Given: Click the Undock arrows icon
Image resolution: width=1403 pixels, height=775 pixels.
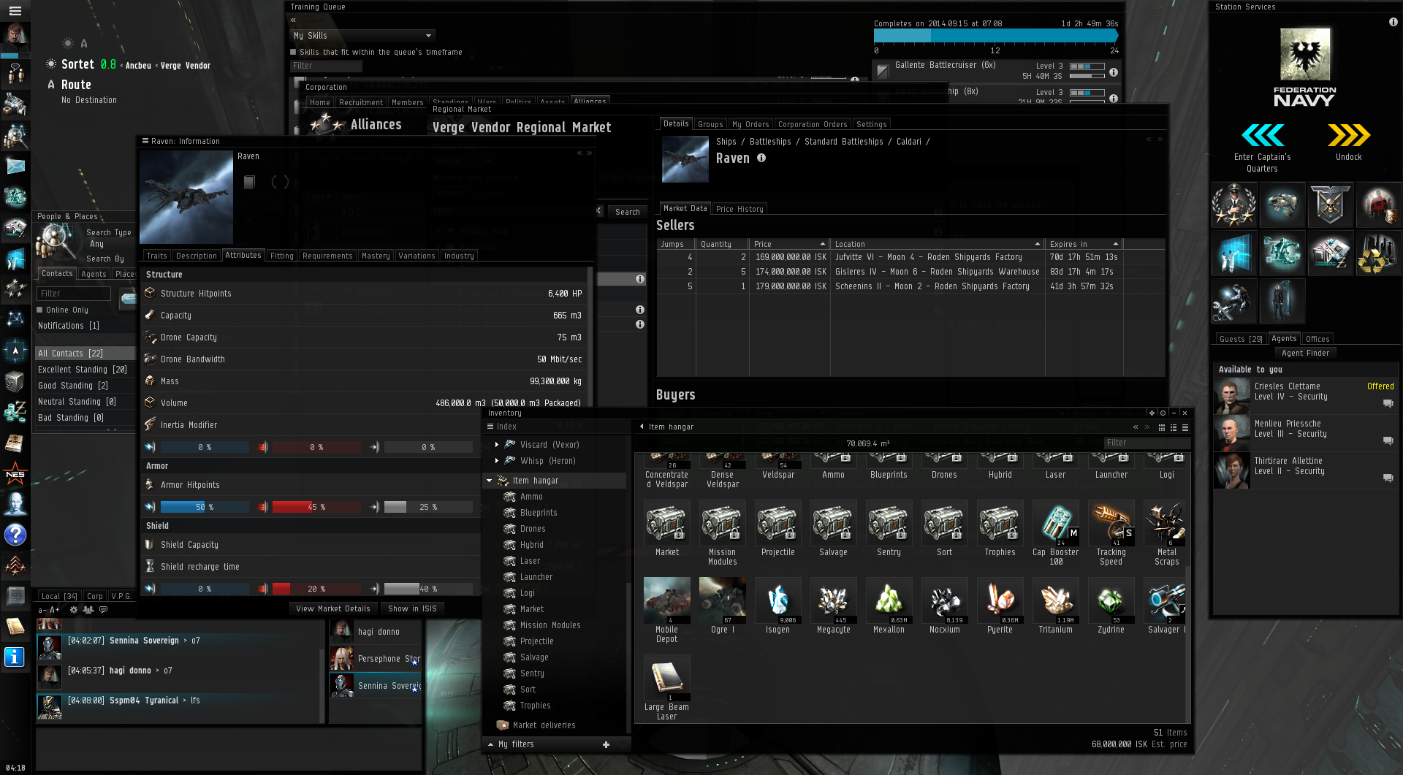Looking at the screenshot, I should pos(1348,135).
